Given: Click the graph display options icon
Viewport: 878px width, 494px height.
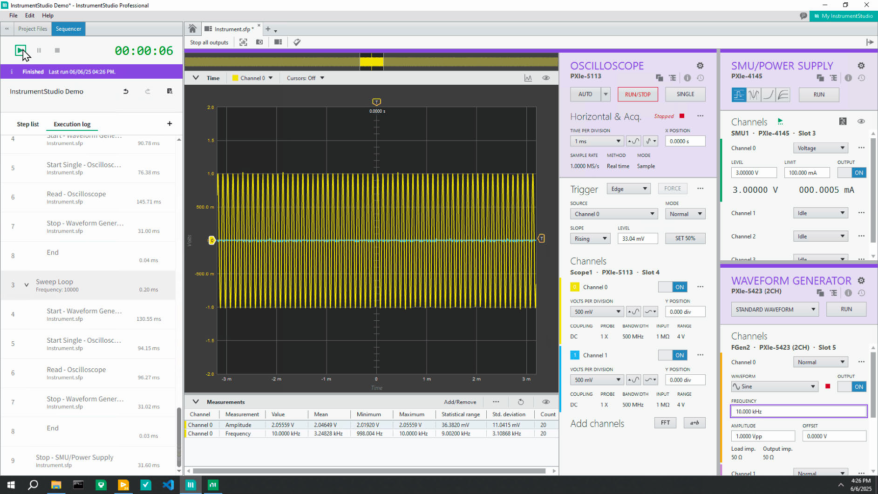Looking at the screenshot, I should 528,78.
